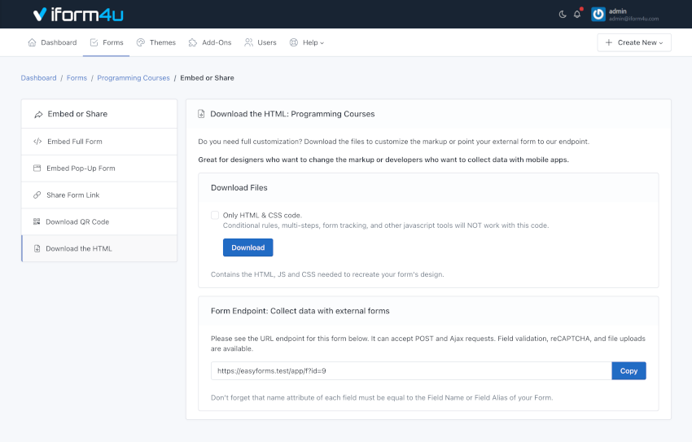Click the iform4u logo
Viewport: 692px width, 442px height.
[x=78, y=15]
